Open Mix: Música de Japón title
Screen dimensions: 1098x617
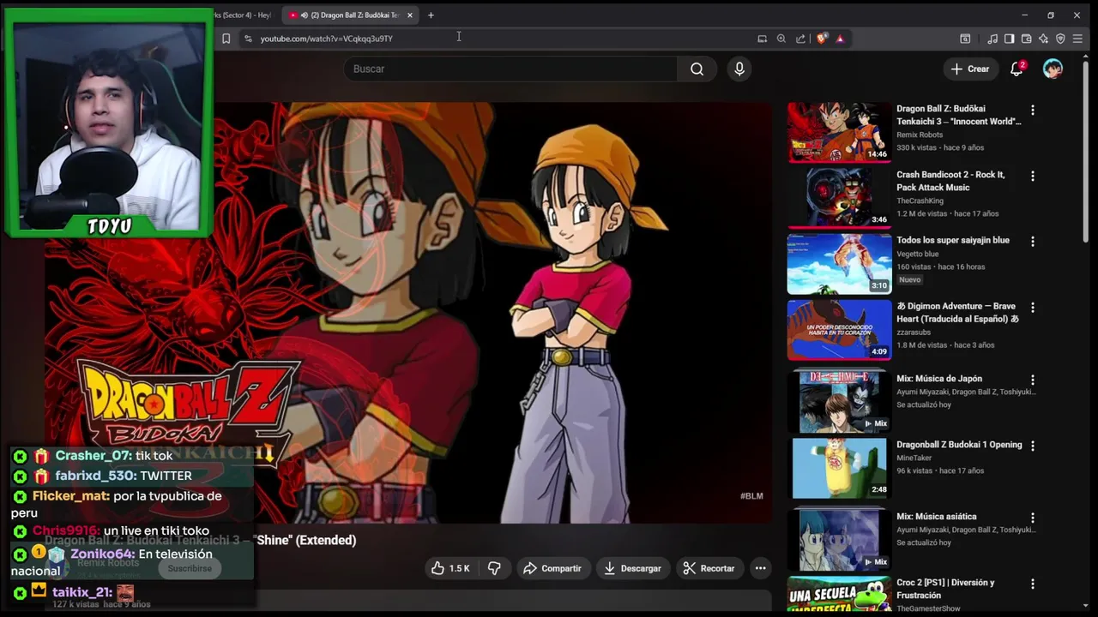(939, 379)
